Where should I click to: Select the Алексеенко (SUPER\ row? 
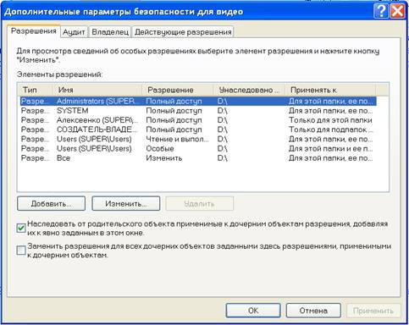click(198, 120)
